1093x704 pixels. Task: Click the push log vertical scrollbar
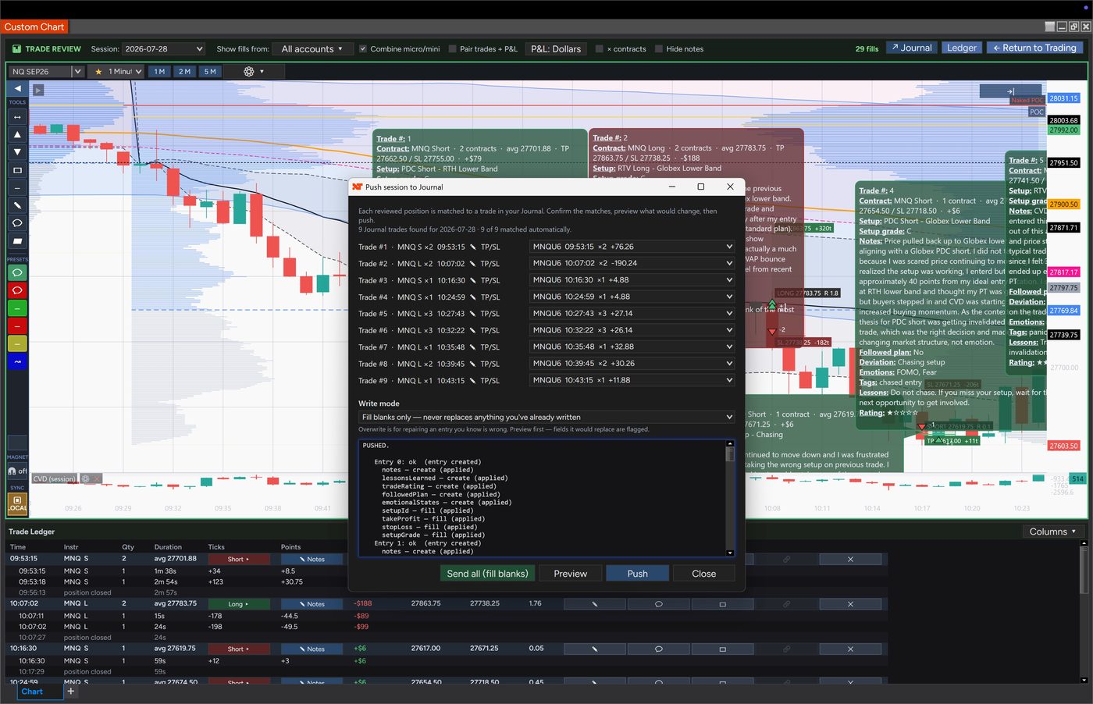pos(730,498)
